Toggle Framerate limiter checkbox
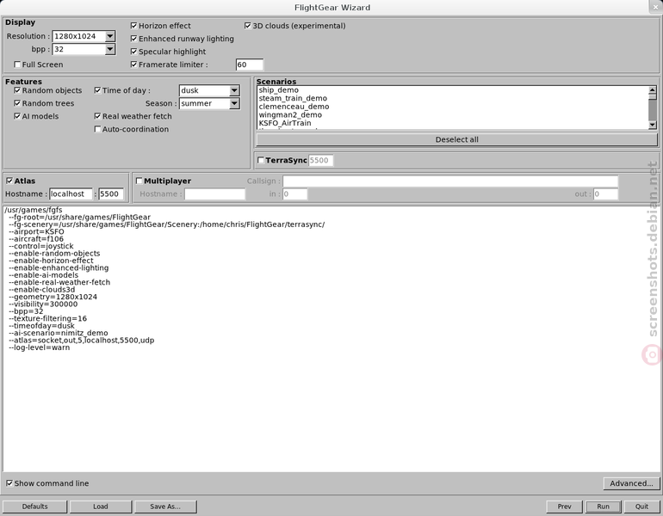663x516 pixels. pyautogui.click(x=134, y=64)
